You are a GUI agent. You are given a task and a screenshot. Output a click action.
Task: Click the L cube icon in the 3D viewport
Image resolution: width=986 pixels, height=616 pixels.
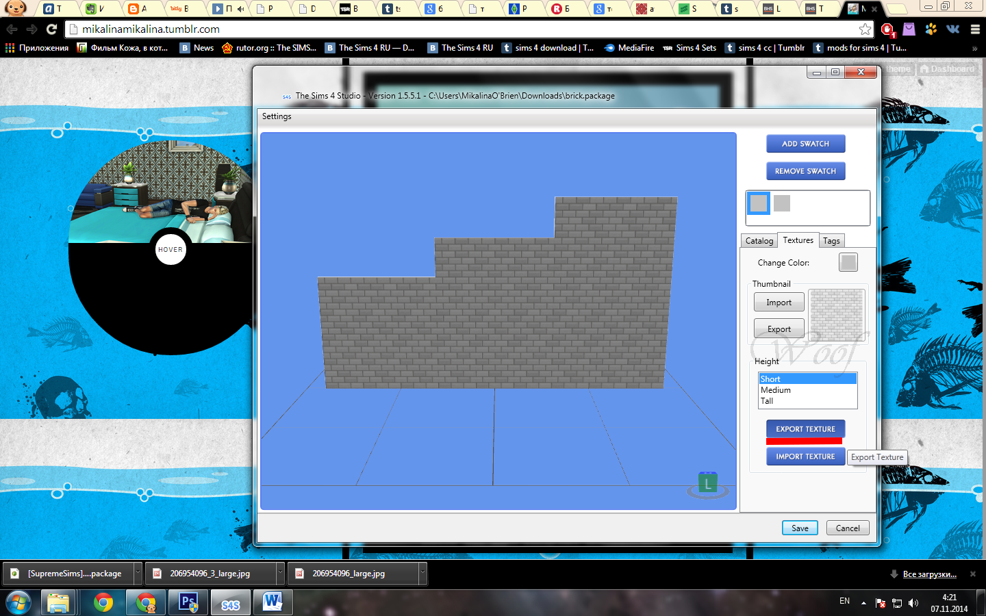tap(707, 483)
